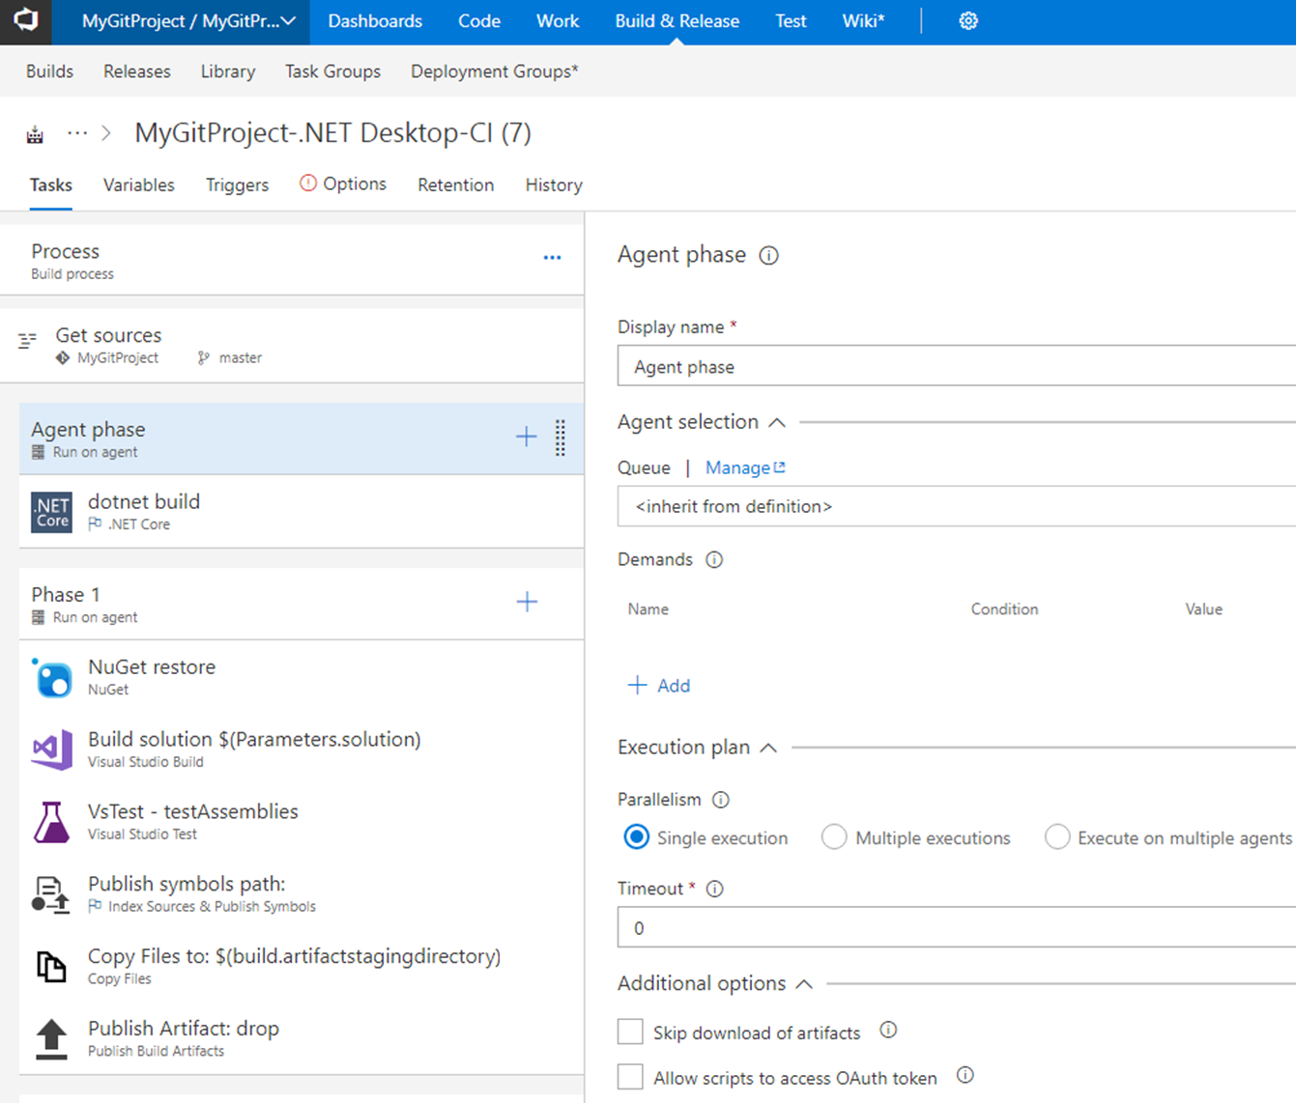1296x1103 pixels.
Task: Add a task to Phase 1
Action: pyautogui.click(x=527, y=602)
